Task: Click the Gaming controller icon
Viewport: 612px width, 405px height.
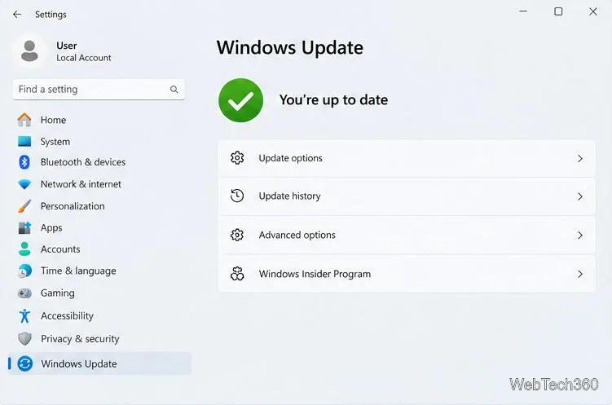Action: click(24, 293)
